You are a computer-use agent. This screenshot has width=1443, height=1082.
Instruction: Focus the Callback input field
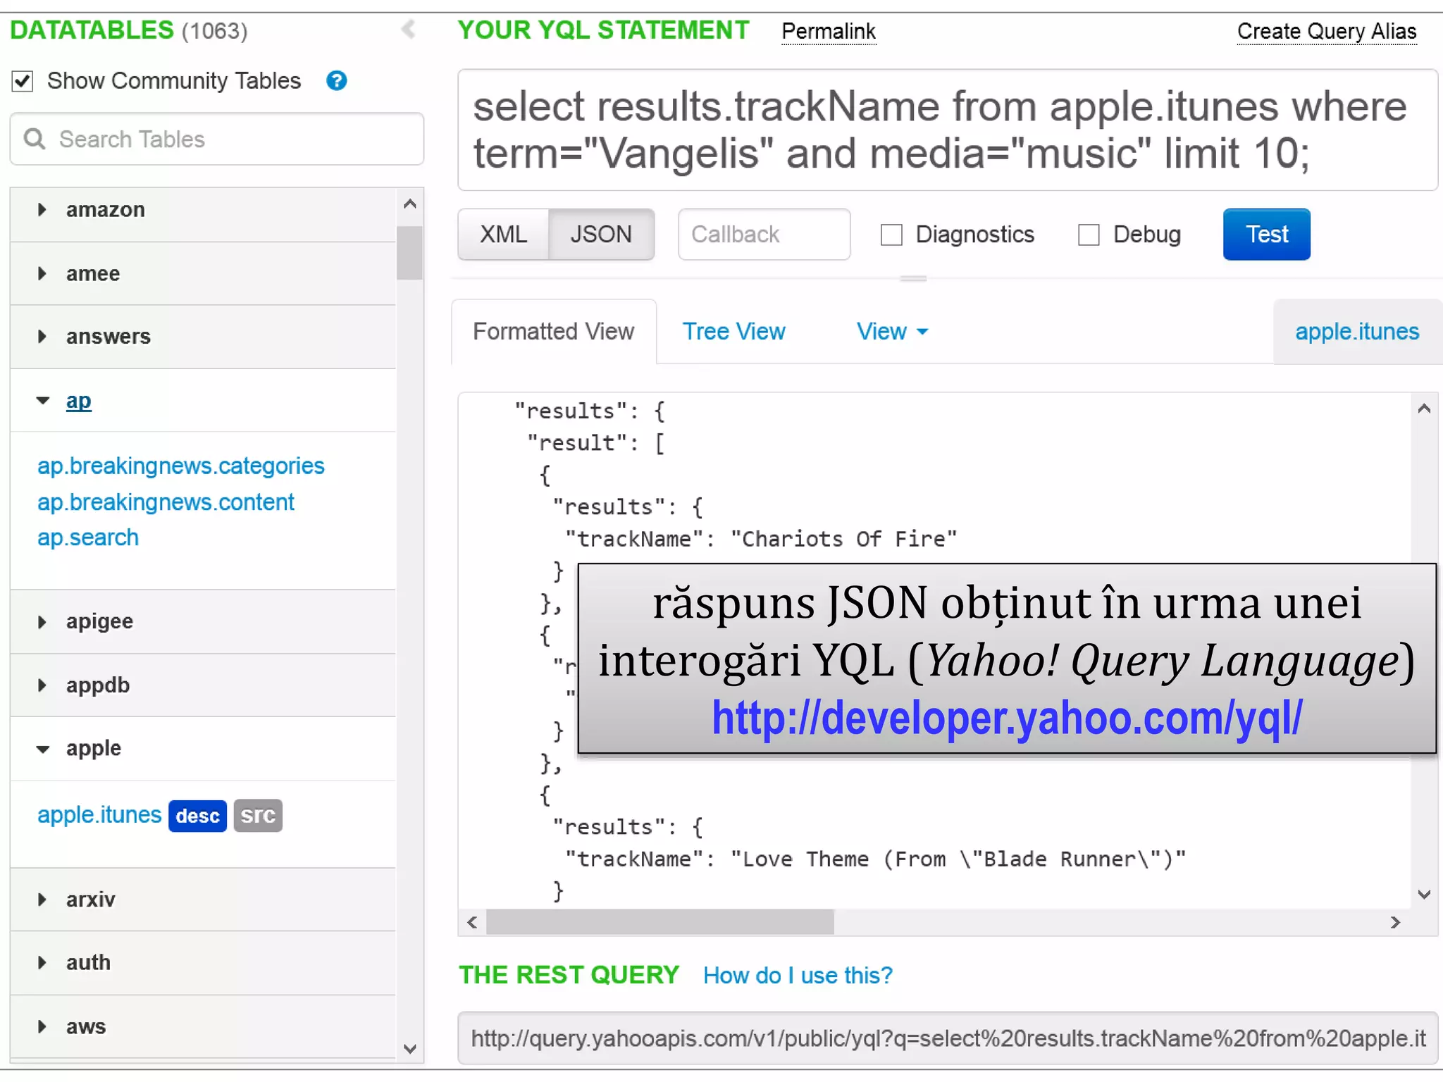pos(764,235)
